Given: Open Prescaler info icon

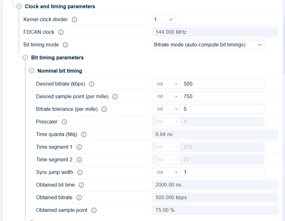Looking at the screenshot, I should point(64,122).
